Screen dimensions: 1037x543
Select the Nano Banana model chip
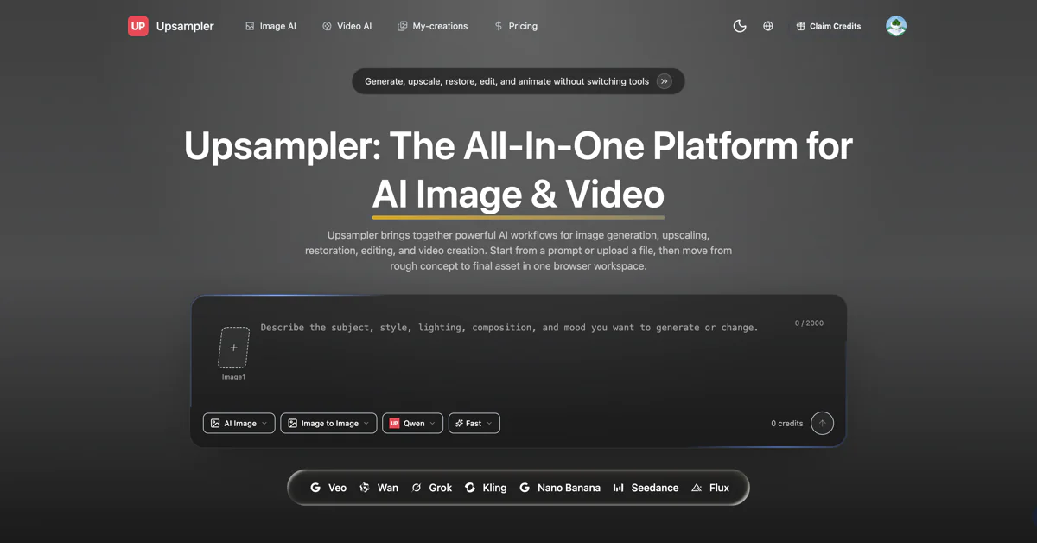coord(559,488)
